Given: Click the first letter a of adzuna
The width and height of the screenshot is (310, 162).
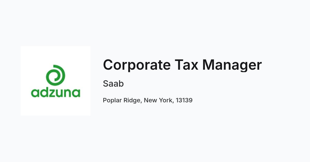Looking at the screenshot, I should coord(35,93).
